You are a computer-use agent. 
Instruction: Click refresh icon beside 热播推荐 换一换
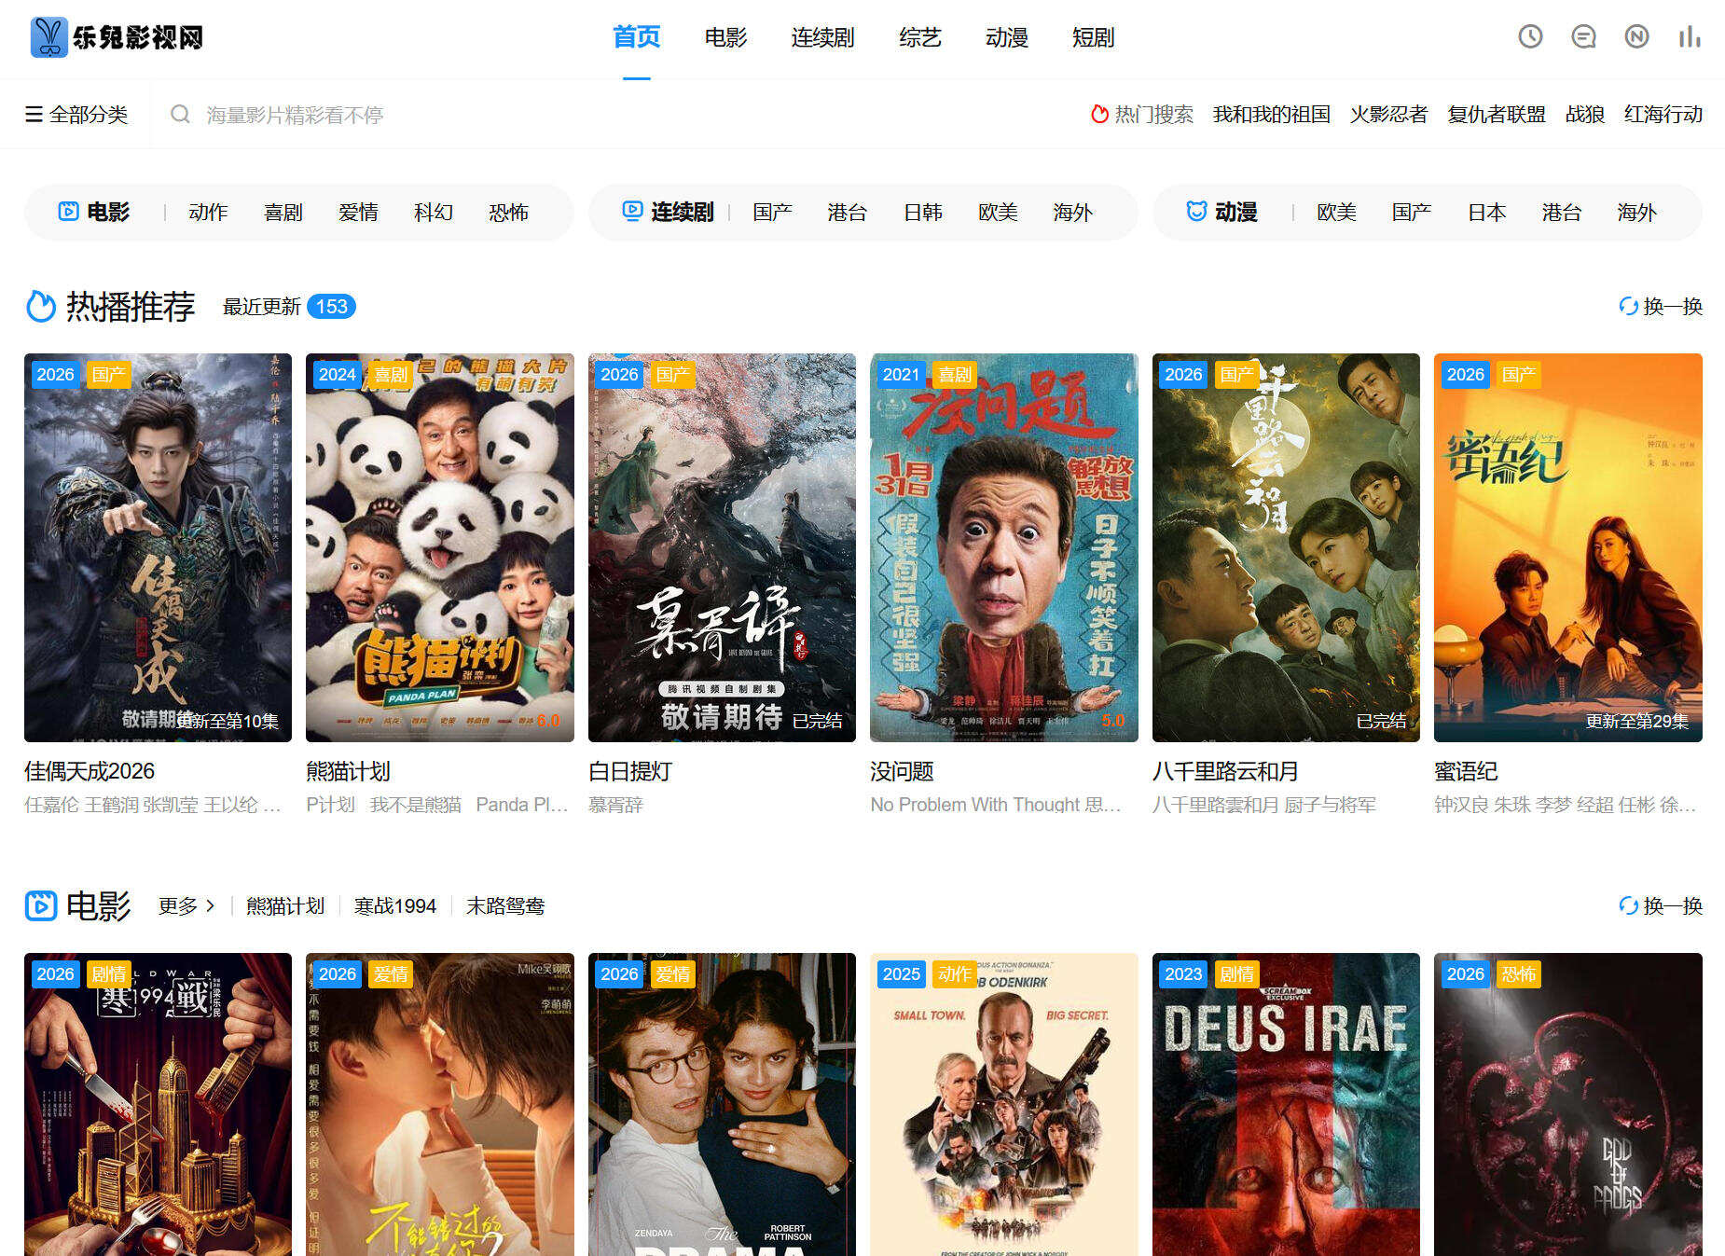click(x=1628, y=306)
